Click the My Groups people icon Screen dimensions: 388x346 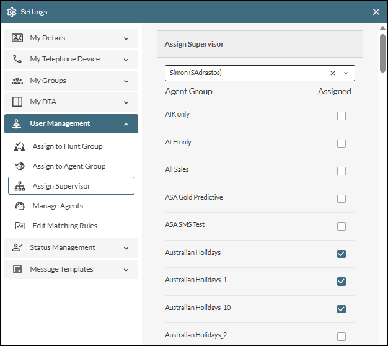click(x=17, y=81)
